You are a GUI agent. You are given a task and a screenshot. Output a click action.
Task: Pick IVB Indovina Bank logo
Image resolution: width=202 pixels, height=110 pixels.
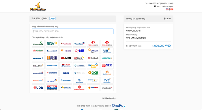point(107,80)
